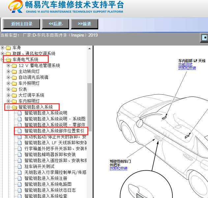Viewport: 208px width, 198px height.
Task: Open 智能钥匙进入系统部件位置索引 document
Action: coord(54,131)
